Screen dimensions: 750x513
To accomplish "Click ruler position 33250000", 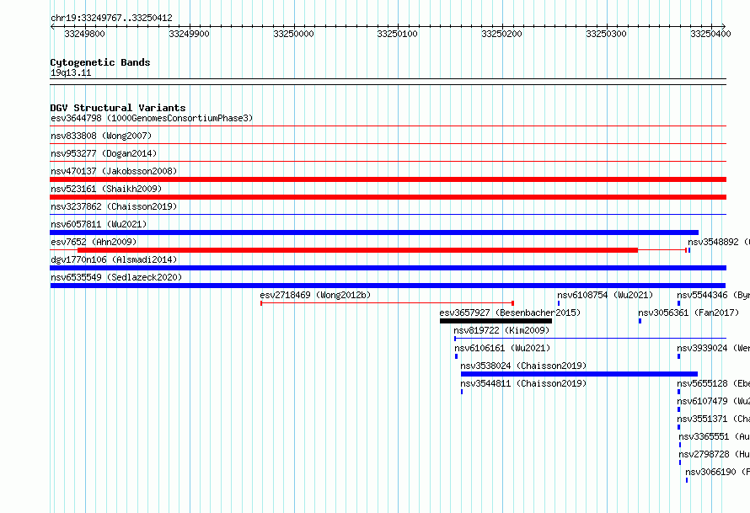I will (294, 34).
